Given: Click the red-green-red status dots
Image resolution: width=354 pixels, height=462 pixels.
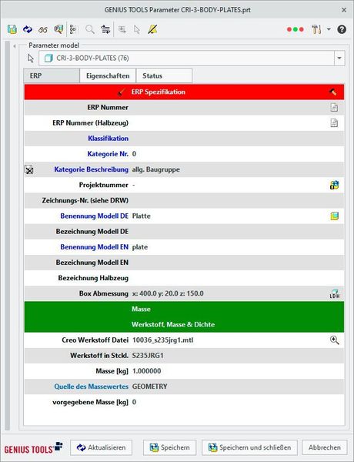Looking at the screenshot, I should [295, 29].
